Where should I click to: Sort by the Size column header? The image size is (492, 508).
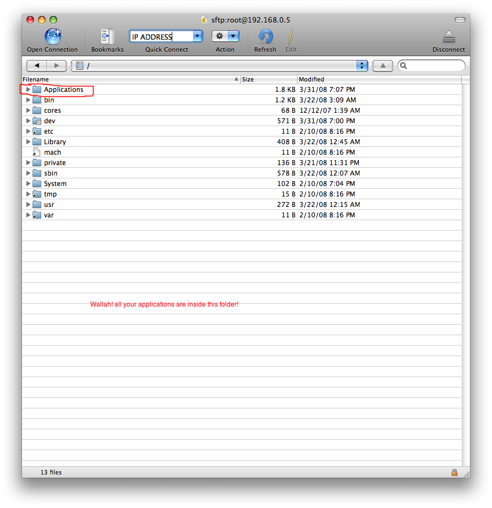269,79
